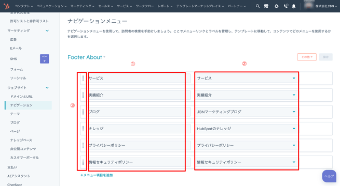
Task: Open ブログ in the sidebar
Action: (x=15, y=122)
